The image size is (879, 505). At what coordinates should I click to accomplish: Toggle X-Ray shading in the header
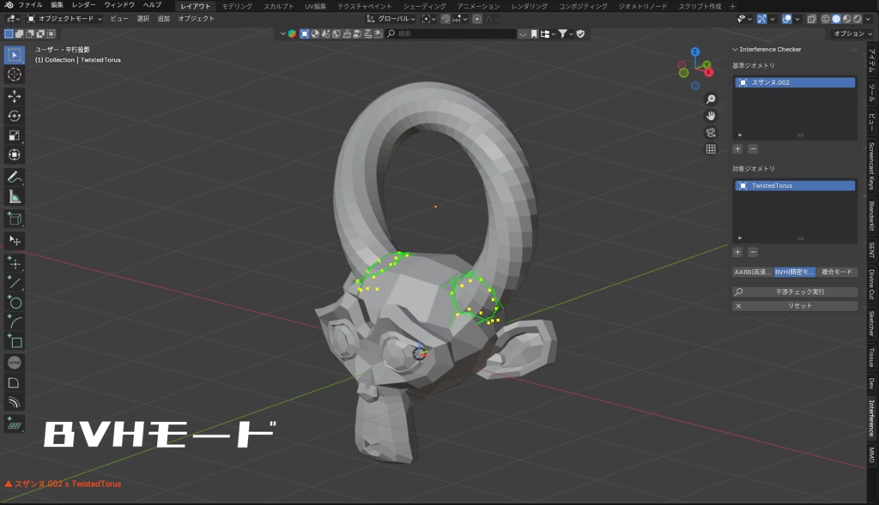pos(812,18)
